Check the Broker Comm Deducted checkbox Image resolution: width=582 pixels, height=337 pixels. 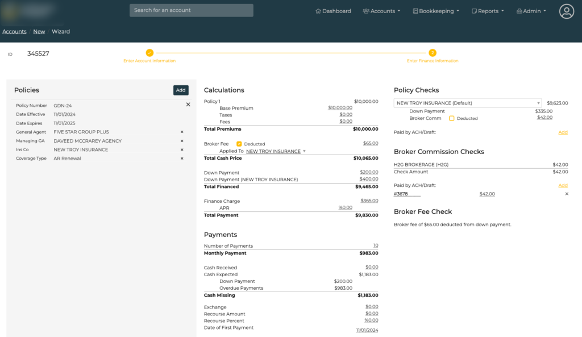[x=452, y=118]
